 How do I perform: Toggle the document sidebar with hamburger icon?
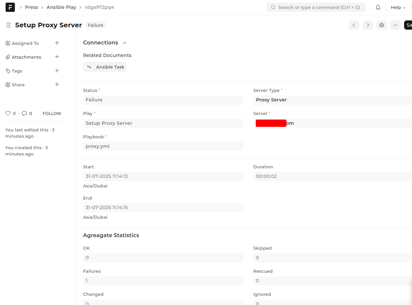pyautogui.click(x=8, y=25)
